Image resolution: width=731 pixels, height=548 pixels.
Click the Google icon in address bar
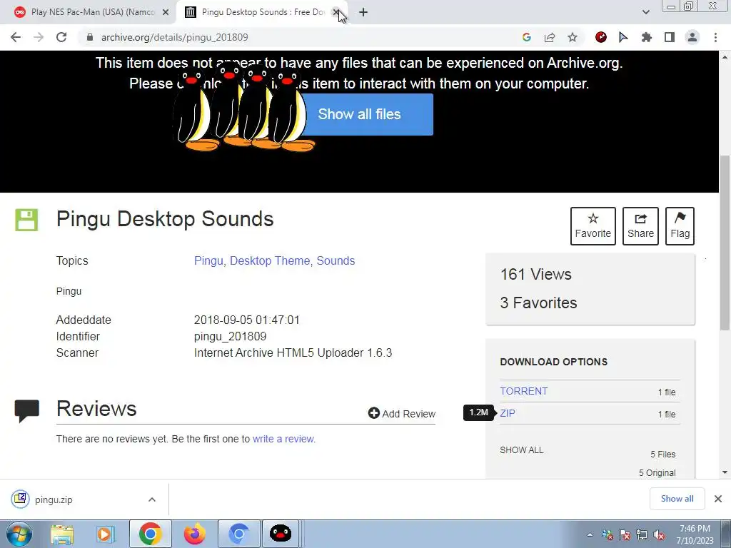(527, 37)
